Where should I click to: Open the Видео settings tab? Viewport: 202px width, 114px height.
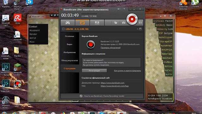tap(69, 44)
